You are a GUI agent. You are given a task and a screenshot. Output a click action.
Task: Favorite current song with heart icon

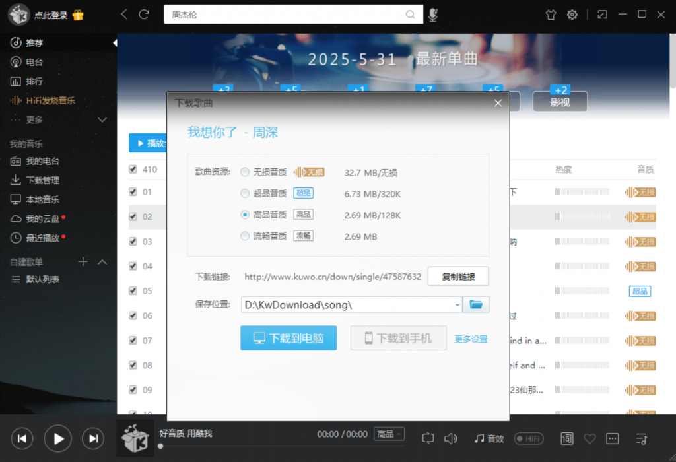(590, 438)
